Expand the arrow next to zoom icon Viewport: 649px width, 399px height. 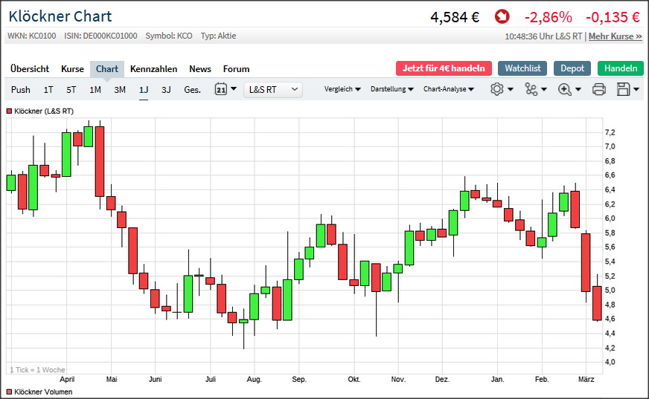[578, 89]
